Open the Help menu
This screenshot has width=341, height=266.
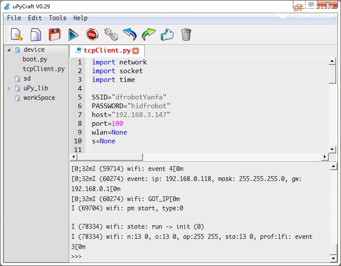coord(80,18)
